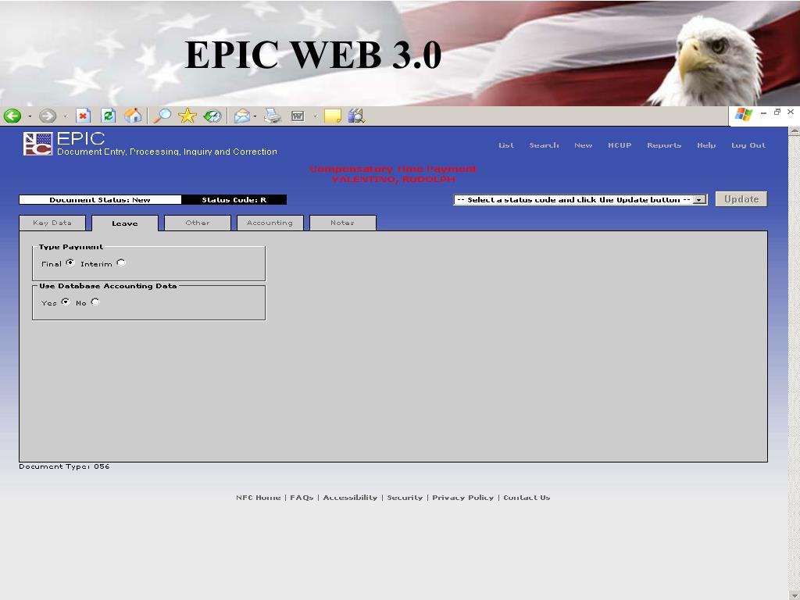Click the Log Out link
This screenshot has height=600, width=800.
748,145
